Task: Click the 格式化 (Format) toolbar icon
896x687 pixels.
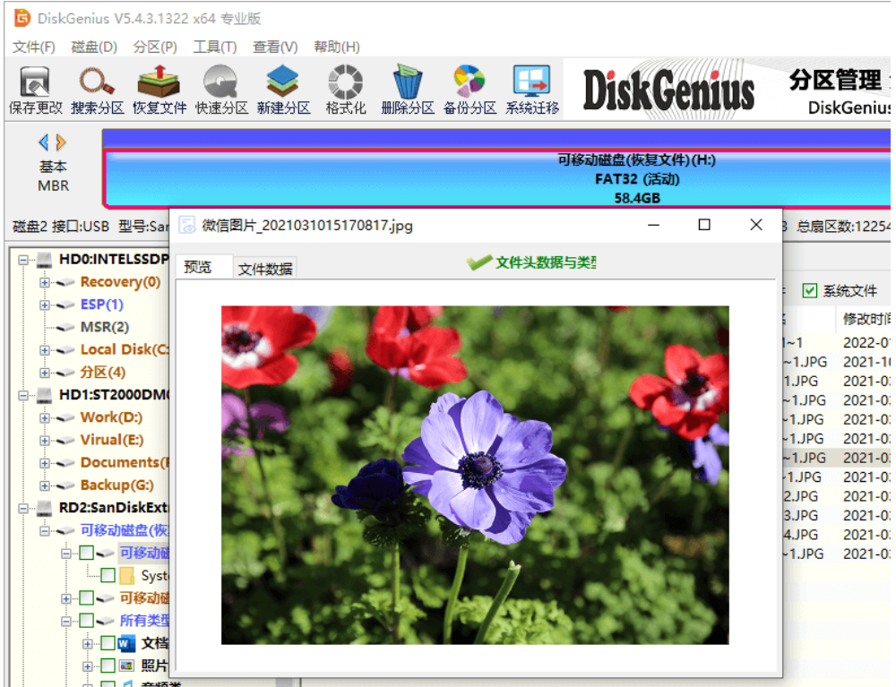Action: click(345, 88)
